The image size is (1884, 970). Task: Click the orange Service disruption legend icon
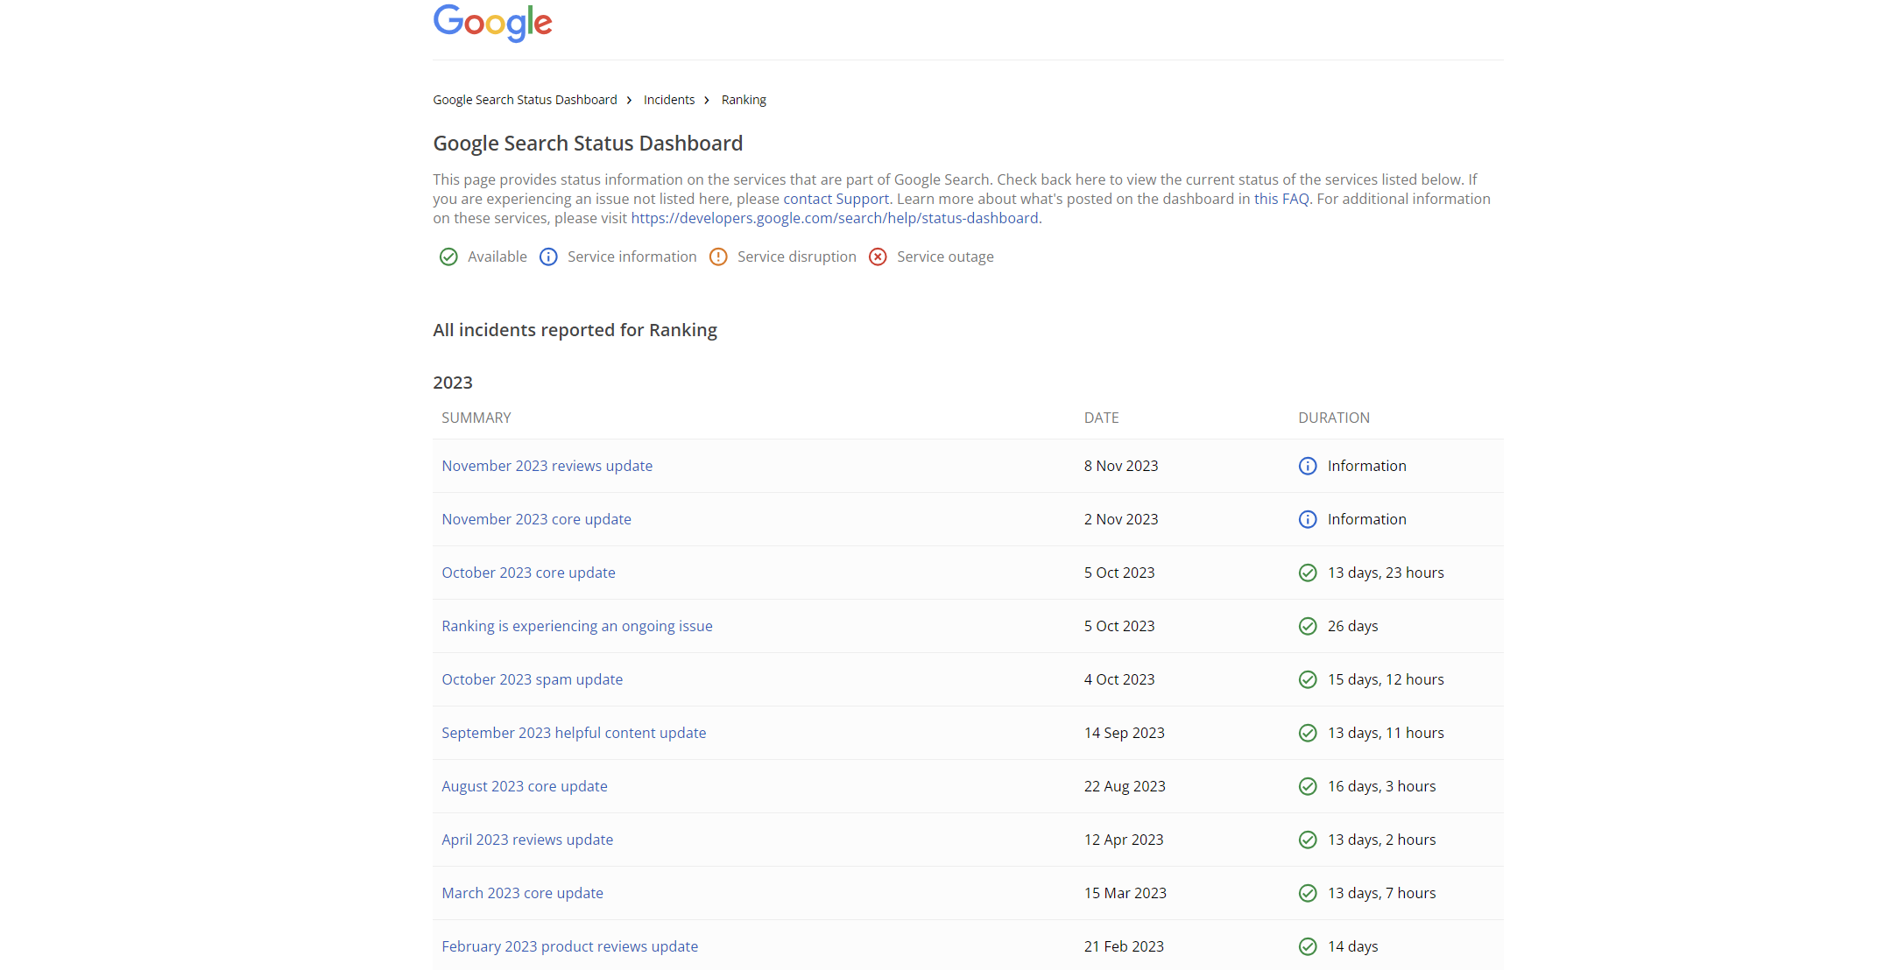717,257
